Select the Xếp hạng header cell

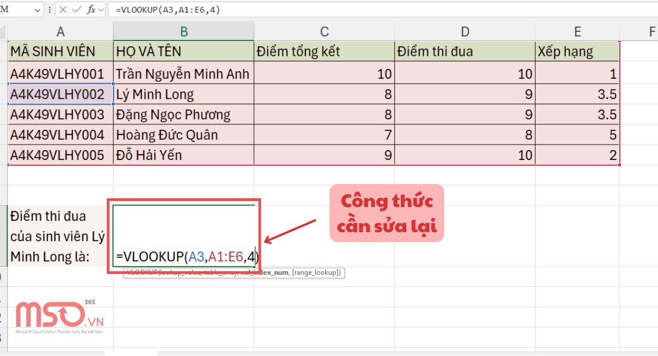click(x=577, y=51)
